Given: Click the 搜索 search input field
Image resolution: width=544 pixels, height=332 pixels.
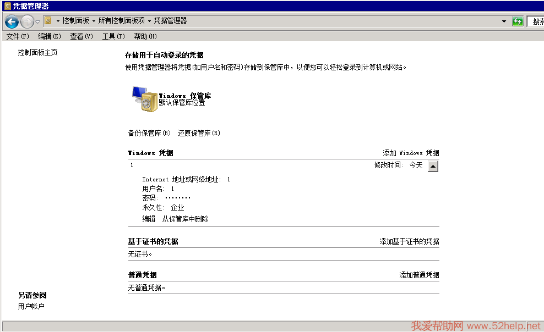Looking at the screenshot, I should (x=536, y=21).
